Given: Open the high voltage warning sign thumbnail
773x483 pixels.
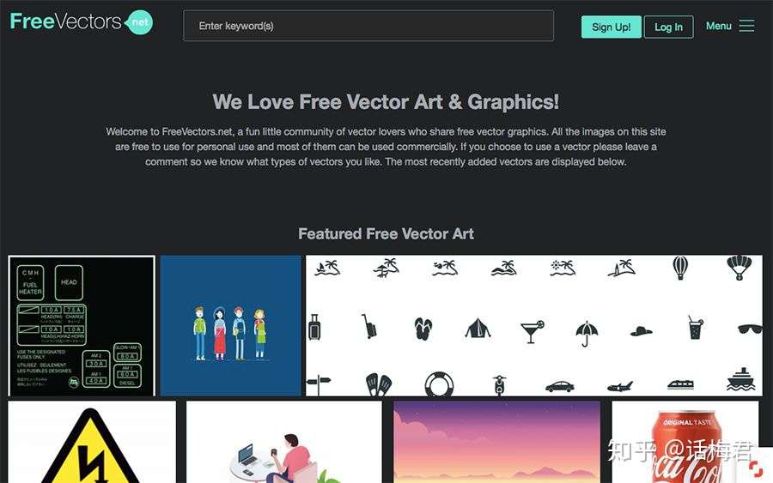Looking at the screenshot, I should coord(92,442).
